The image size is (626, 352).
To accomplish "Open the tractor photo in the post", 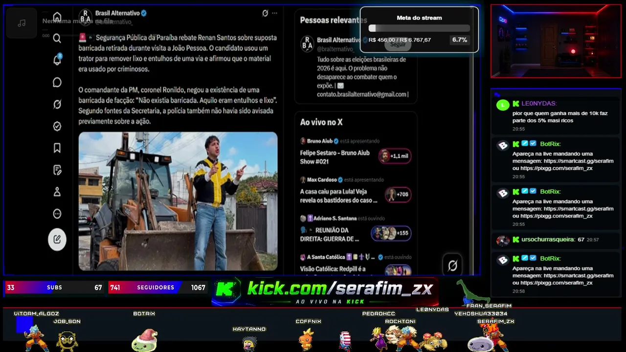I will coord(178,201).
